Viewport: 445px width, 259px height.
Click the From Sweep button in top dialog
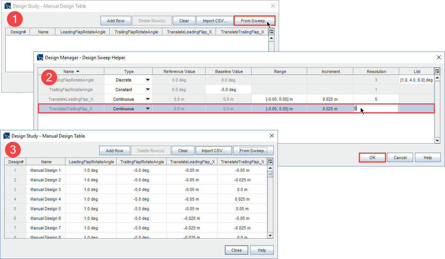[254, 21]
